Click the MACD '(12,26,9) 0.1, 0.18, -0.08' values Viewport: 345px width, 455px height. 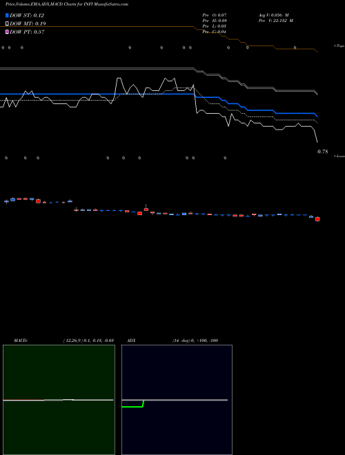coord(88,341)
